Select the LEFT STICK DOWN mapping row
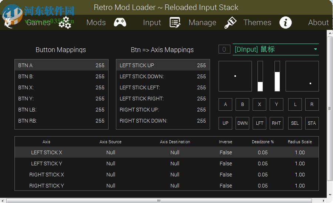Screen dimensions: 333x203 click(x=163, y=76)
